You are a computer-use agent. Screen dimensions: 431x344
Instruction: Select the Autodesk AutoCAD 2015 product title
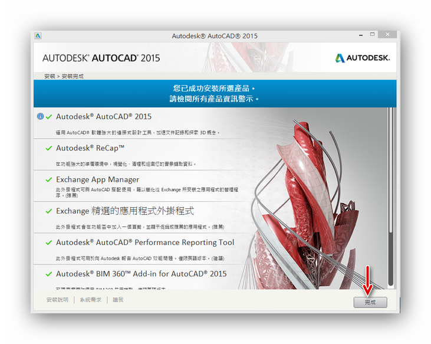click(x=104, y=117)
